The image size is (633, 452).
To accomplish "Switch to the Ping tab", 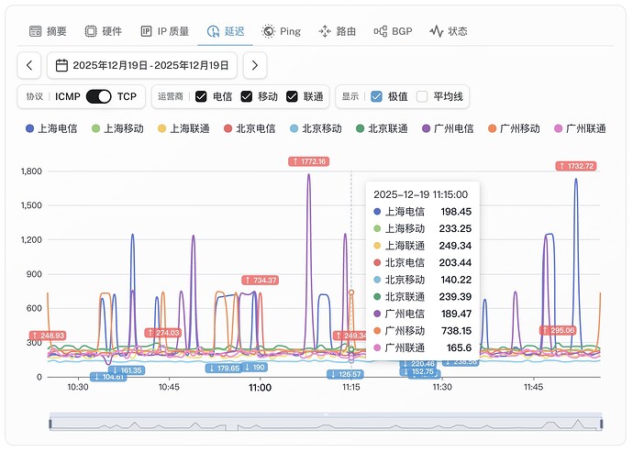I will (x=281, y=31).
